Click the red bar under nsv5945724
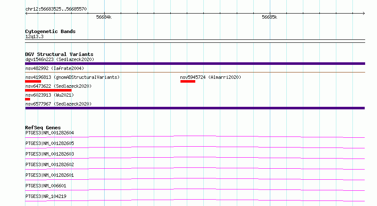 coord(188,81)
